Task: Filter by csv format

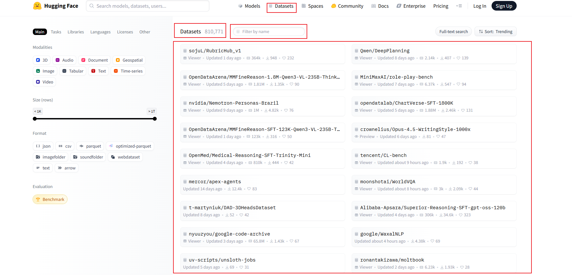Action: tap(65, 146)
